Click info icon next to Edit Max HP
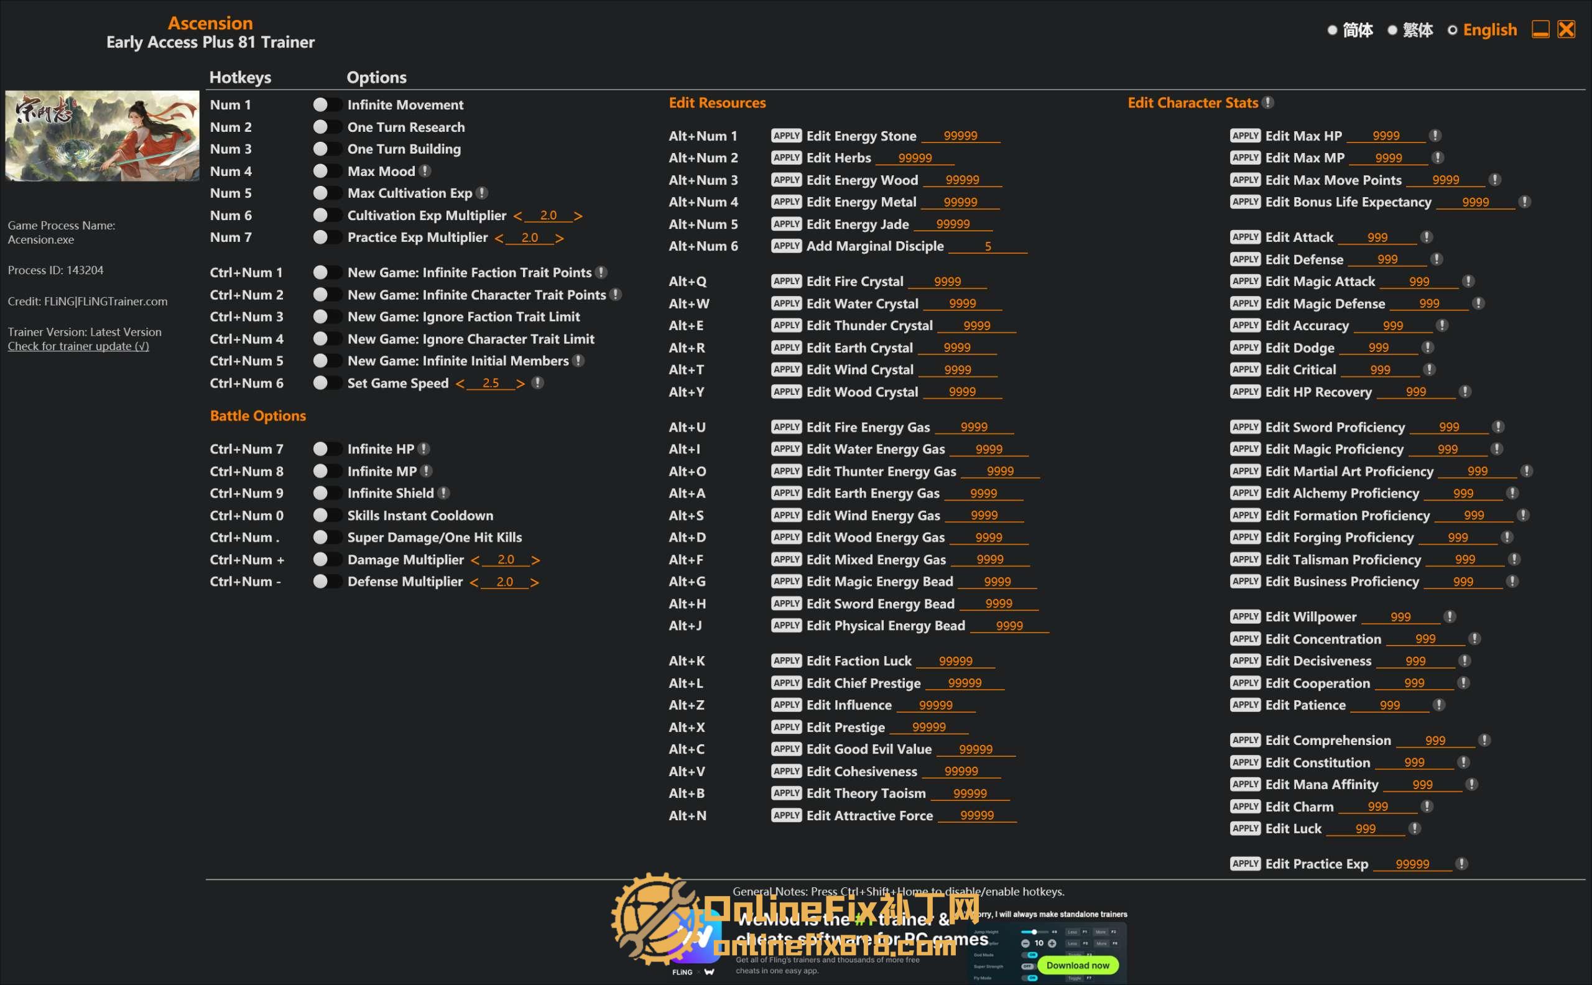 1435,136
